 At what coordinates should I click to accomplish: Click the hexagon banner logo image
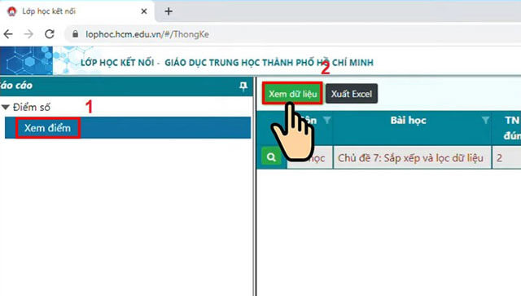coord(26,60)
